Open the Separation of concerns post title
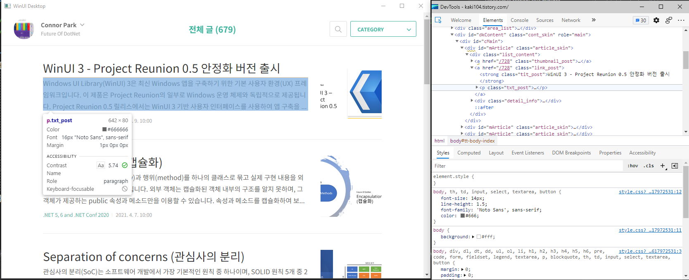The width and height of the screenshot is (689, 280). point(144,257)
